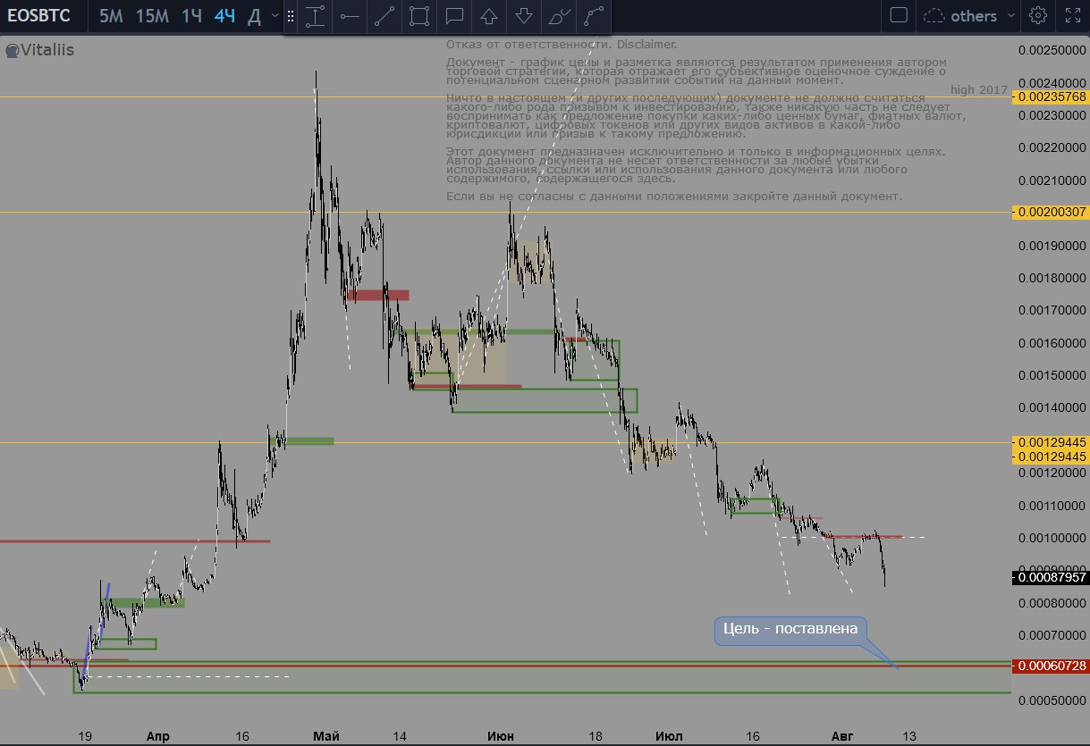Click the 'Июл' date axis label

pos(669,736)
